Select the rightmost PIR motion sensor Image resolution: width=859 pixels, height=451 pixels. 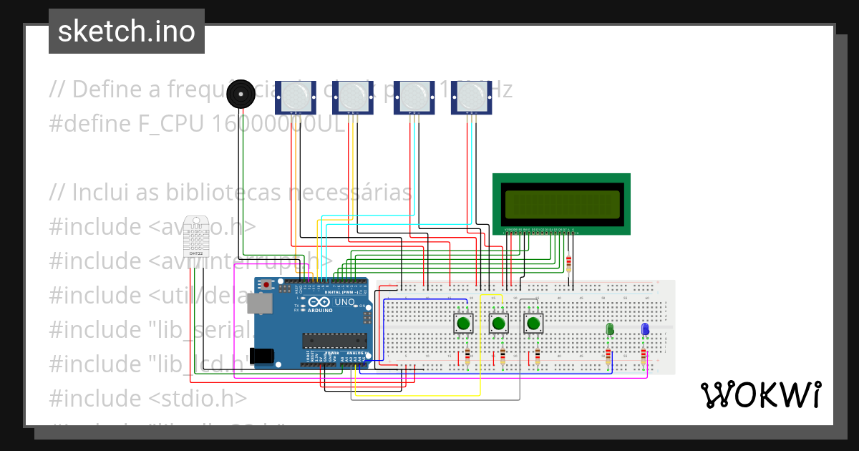(x=473, y=97)
